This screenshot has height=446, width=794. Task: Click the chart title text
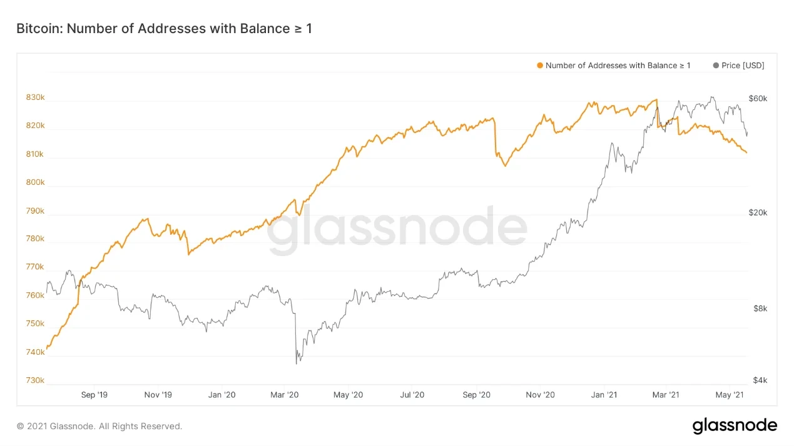pyautogui.click(x=164, y=28)
